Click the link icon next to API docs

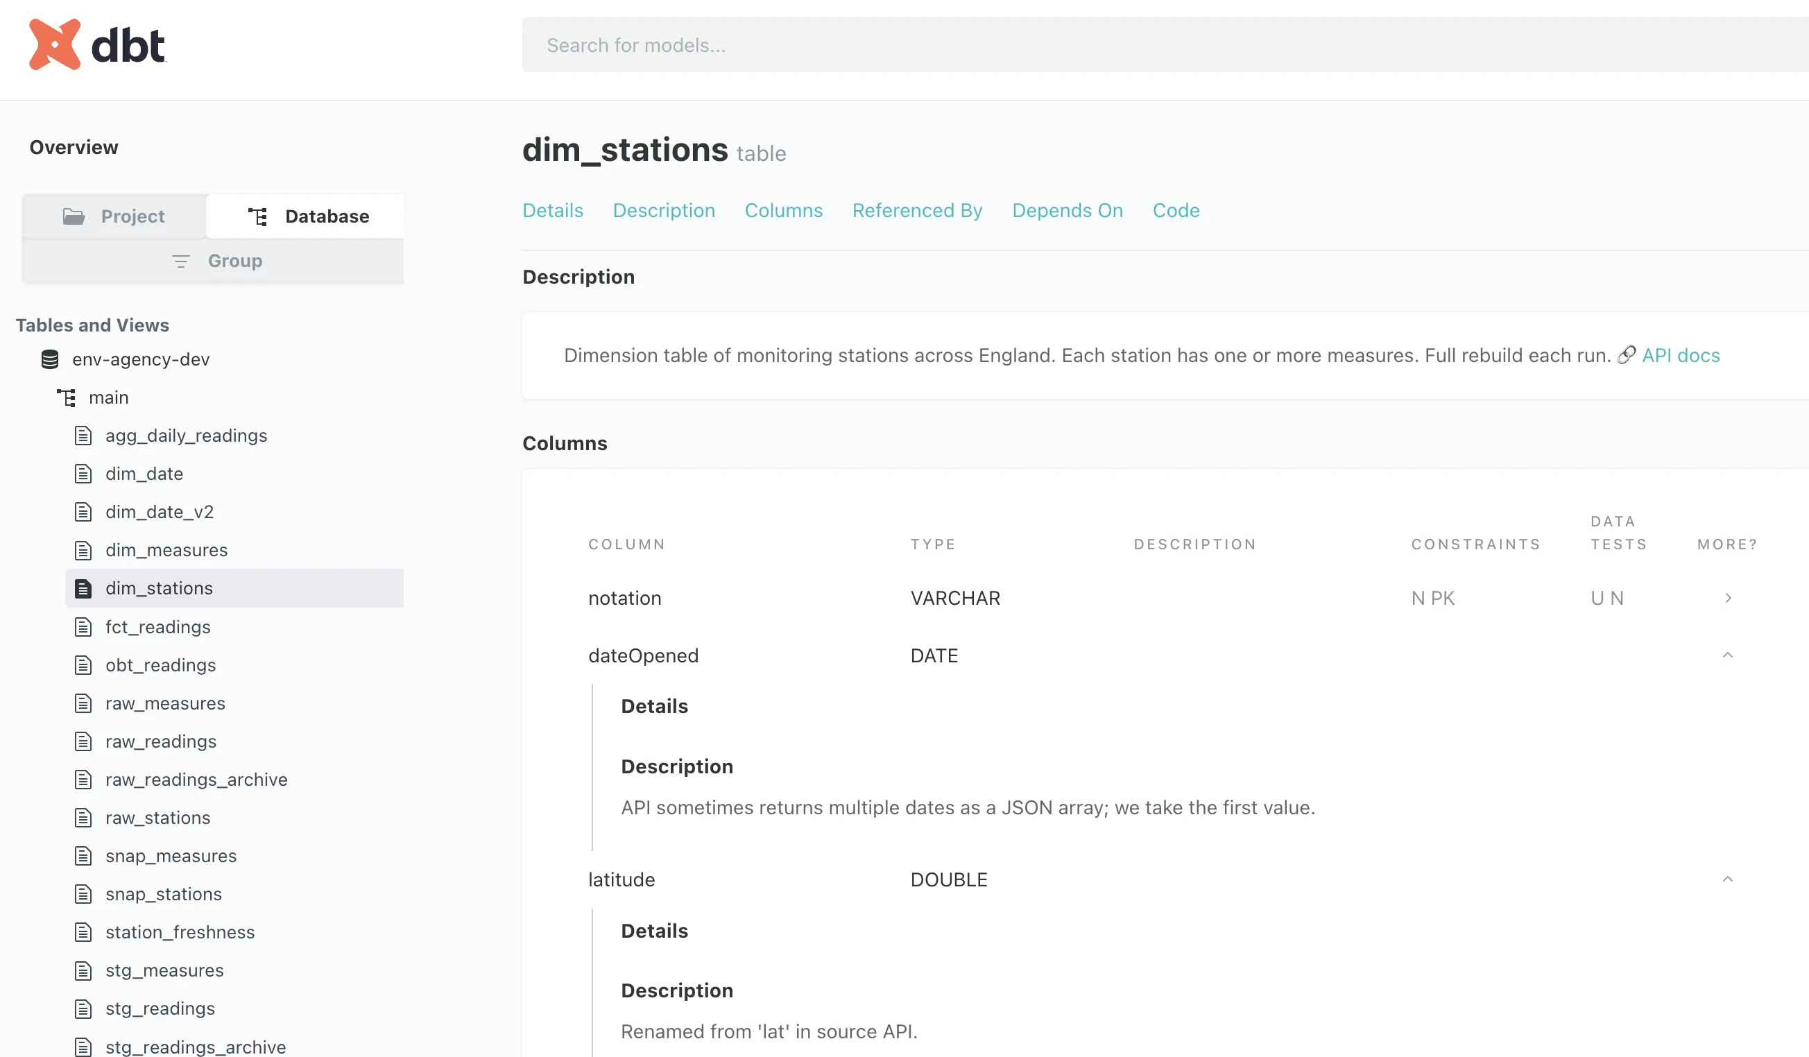click(1626, 355)
